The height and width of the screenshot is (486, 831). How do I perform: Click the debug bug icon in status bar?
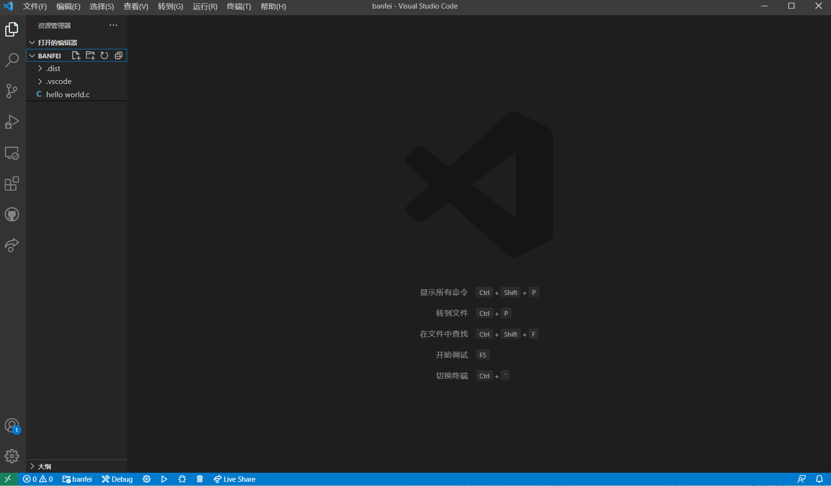click(x=182, y=479)
